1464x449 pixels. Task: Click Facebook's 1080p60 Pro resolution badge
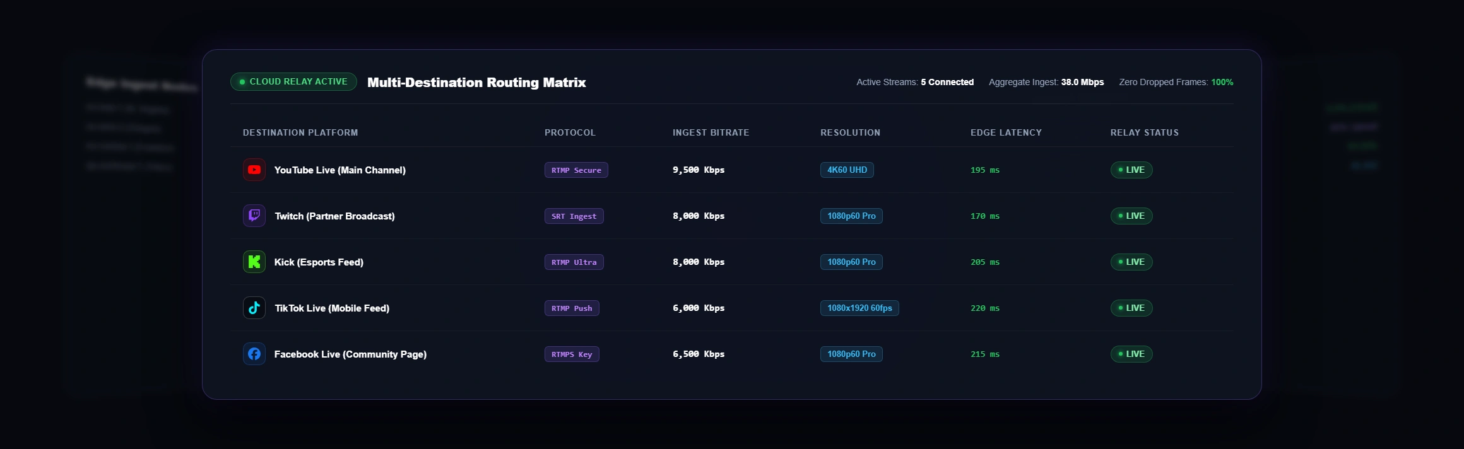click(851, 354)
